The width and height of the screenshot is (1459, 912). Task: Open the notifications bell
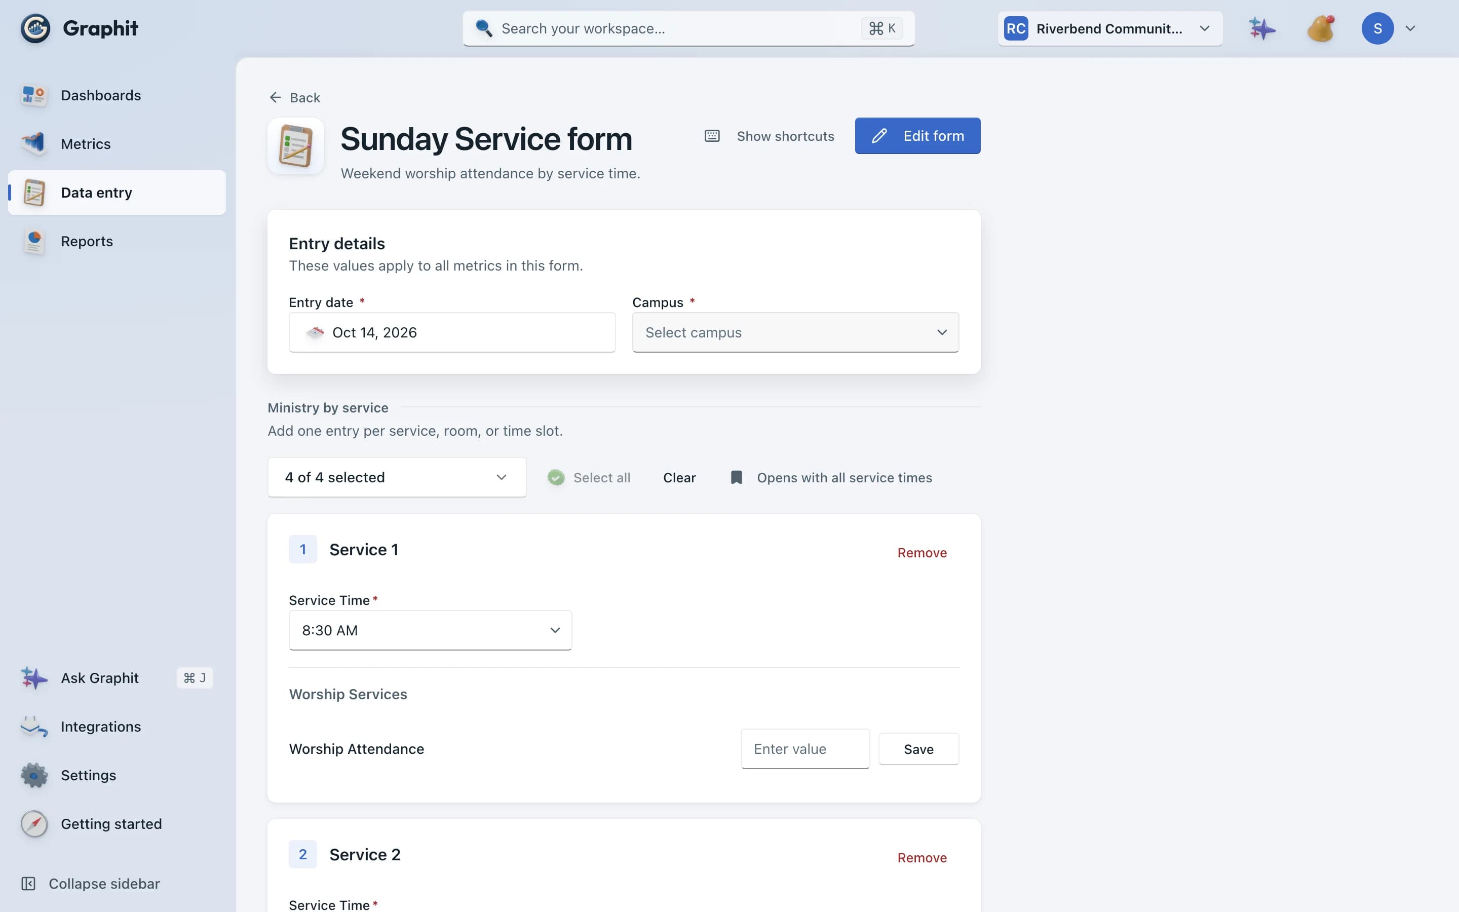click(1320, 28)
